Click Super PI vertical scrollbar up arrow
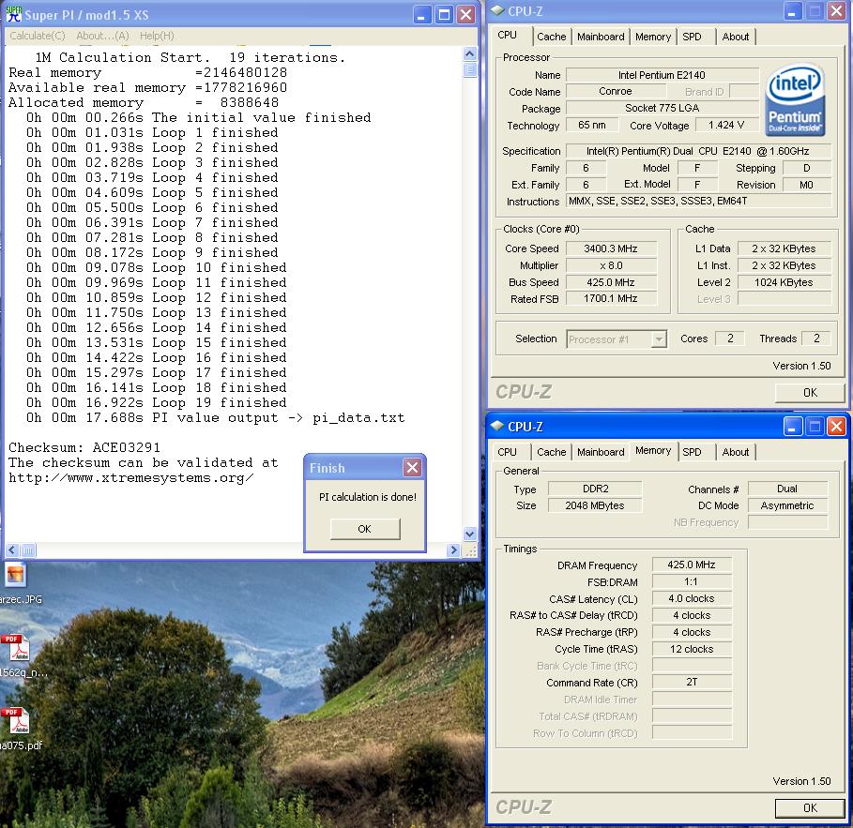Viewport: 853px width, 828px height. [x=470, y=53]
